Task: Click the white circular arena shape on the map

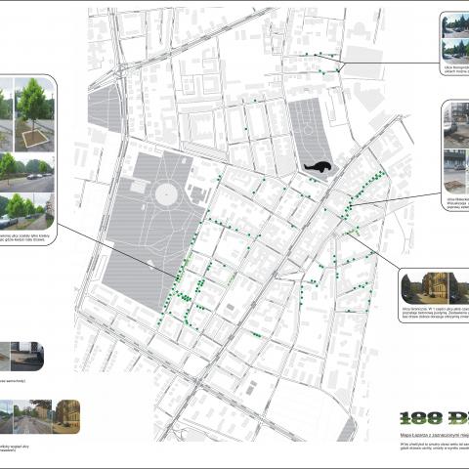Action: 166,194
